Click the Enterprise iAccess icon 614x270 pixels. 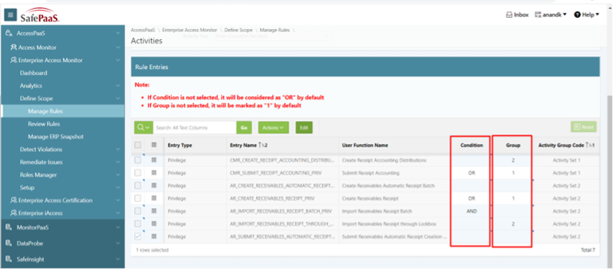pyautogui.click(x=14, y=213)
